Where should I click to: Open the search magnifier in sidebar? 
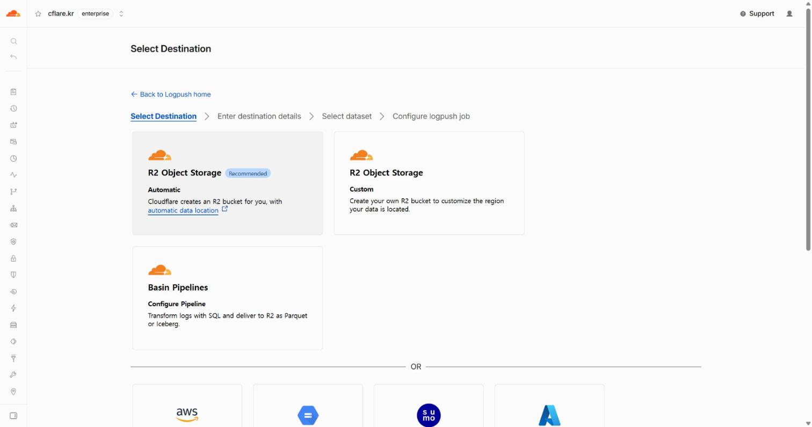point(13,41)
